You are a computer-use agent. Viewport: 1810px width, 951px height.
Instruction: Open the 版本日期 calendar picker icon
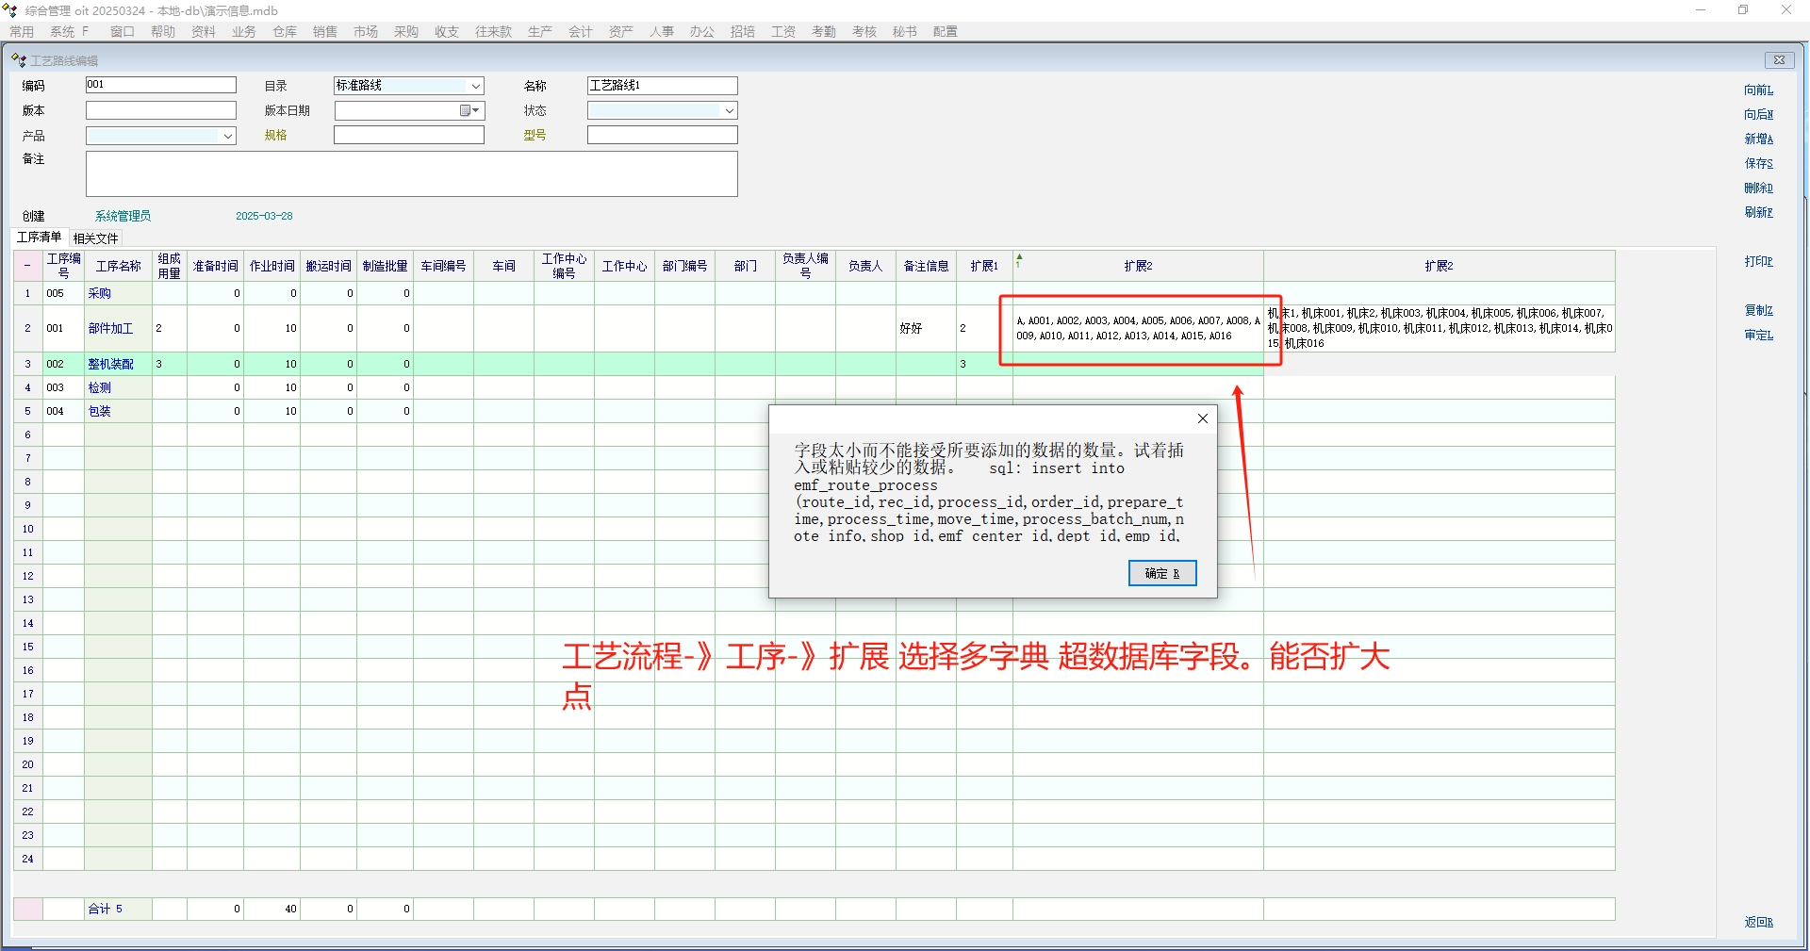(x=469, y=110)
